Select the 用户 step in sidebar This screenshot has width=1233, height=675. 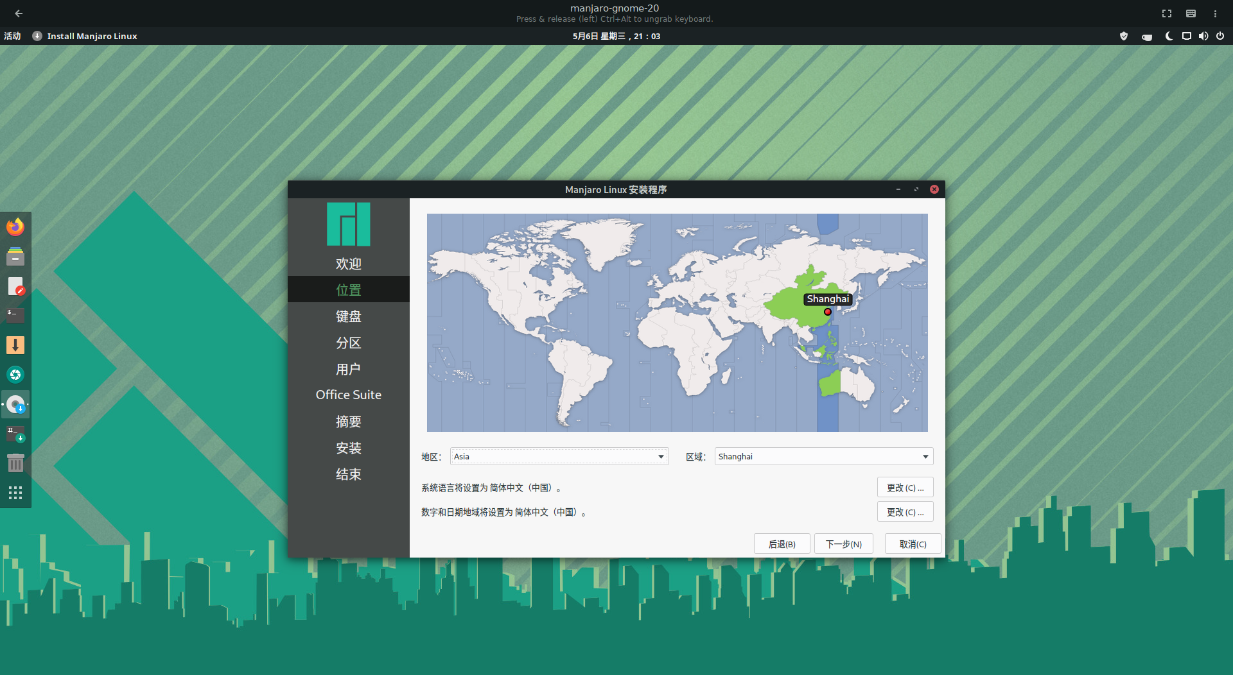tap(349, 369)
